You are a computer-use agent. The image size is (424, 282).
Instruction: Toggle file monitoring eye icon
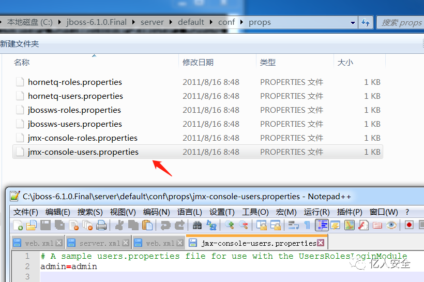[391, 225]
